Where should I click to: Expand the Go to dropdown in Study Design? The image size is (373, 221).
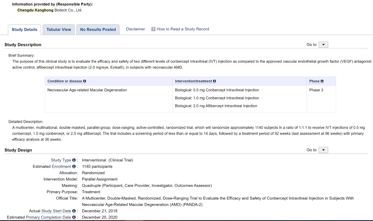tap(323, 150)
